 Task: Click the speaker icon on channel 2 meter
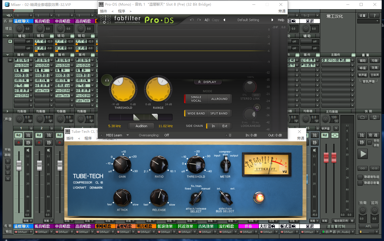click(x=49, y=151)
